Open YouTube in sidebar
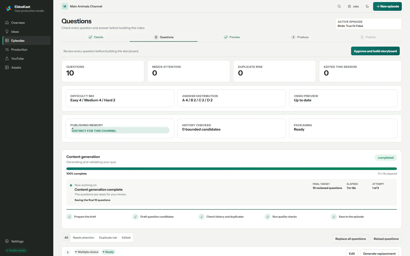 (x=26, y=59)
